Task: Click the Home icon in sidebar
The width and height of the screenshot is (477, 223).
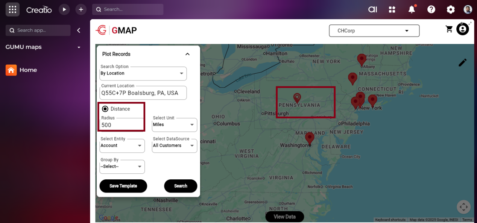Action: coord(11,70)
